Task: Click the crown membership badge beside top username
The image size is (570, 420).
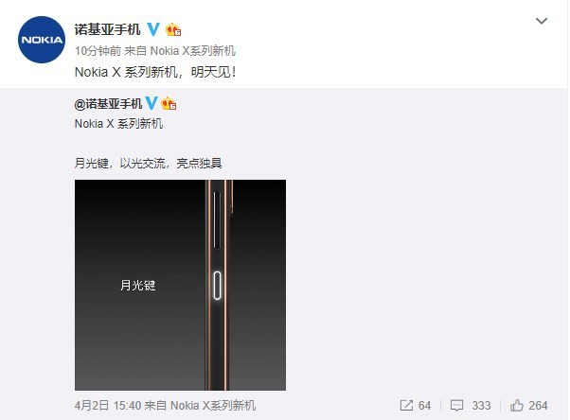Action: coord(173,29)
